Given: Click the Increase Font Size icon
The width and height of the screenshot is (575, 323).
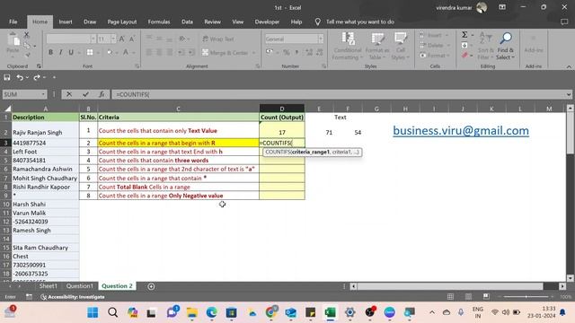Looking at the screenshot, I should (x=122, y=39).
